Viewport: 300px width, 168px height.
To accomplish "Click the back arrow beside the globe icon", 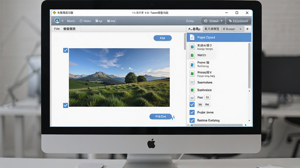I will pyautogui.click(x=63, y=21).
